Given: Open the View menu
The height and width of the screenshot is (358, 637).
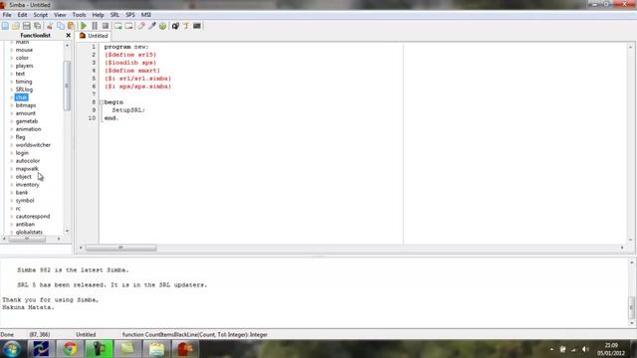Looking at the screenshot, I should (60, 15).
